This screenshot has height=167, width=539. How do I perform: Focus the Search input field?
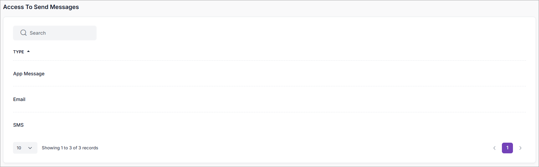click(60, 33)
